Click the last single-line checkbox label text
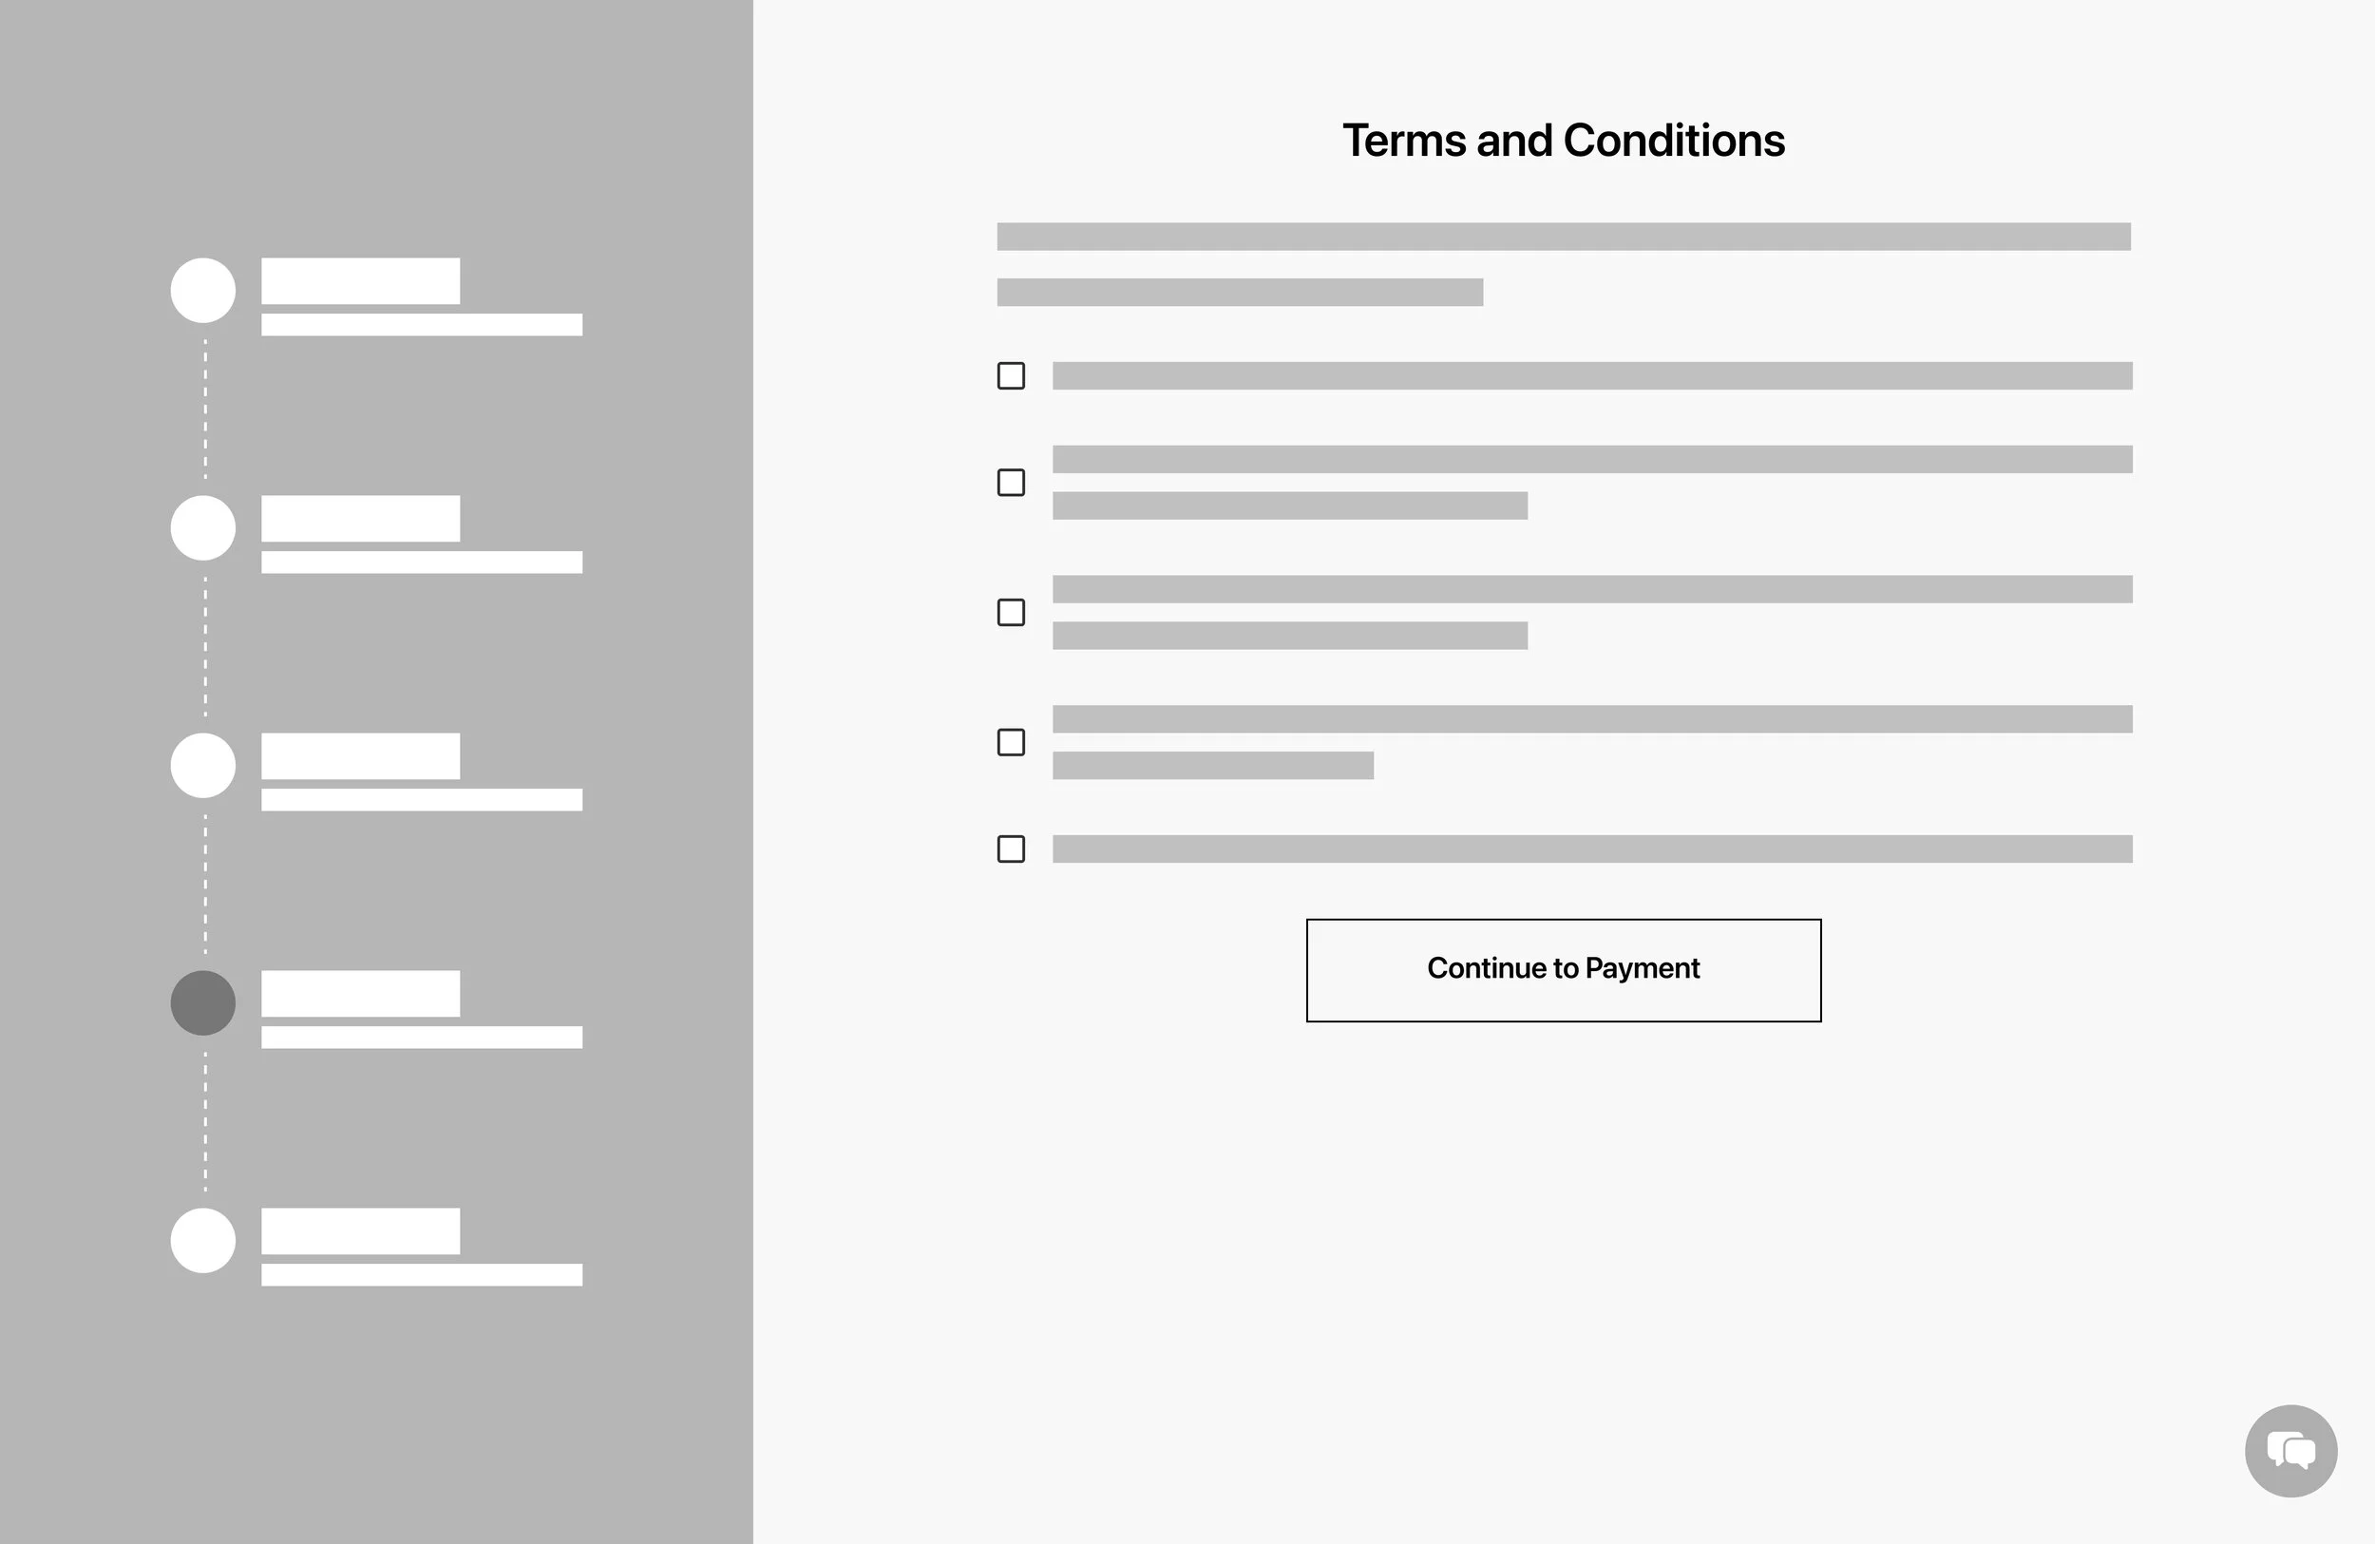2375x1544 pixels. point(1592,848)
